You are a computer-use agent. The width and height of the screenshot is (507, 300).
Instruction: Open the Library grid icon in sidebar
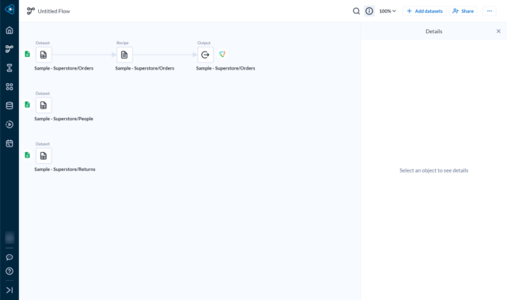pos(10,86)
